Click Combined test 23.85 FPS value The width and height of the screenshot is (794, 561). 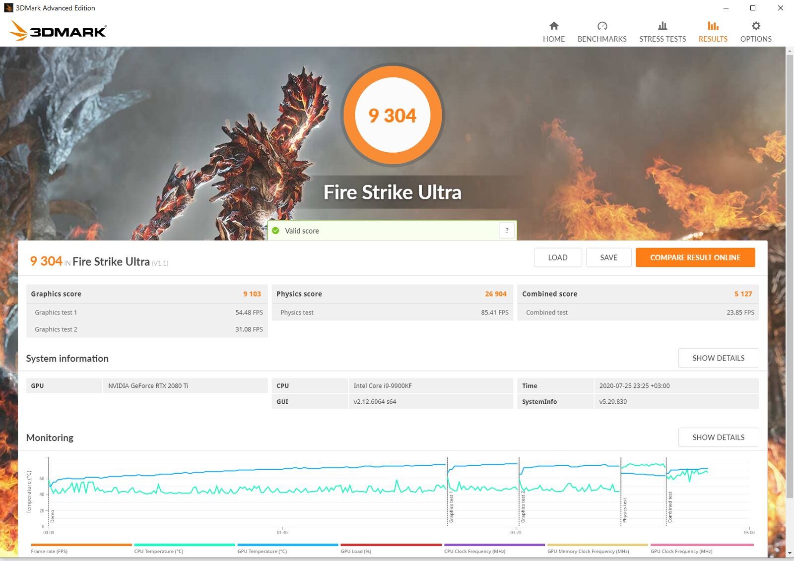click(740, 312)
